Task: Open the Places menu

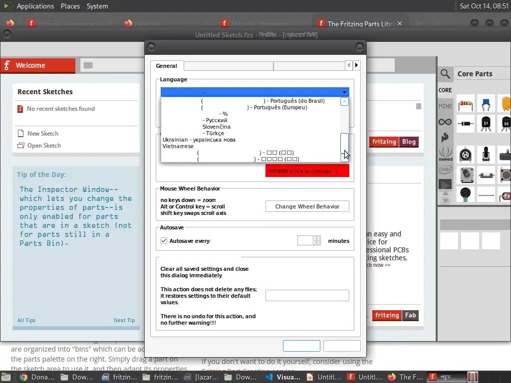Action: [x=70, y=6]
